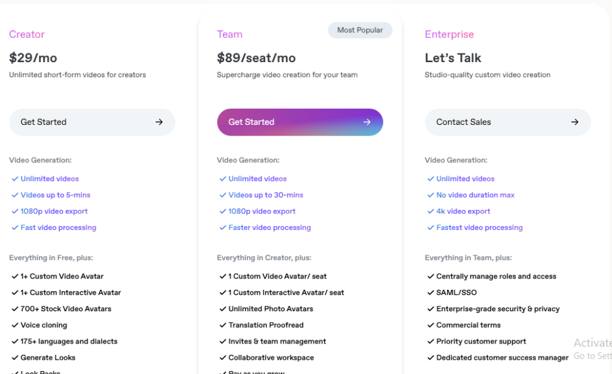
Task: Click Fast video processing feature text
Action: pos(59,228)
